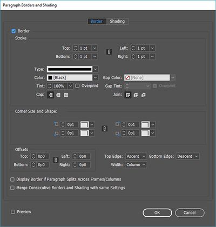Open the stroke Type dropdown
Viewport: 216px width, 227px height.
[x=72, y=69]
